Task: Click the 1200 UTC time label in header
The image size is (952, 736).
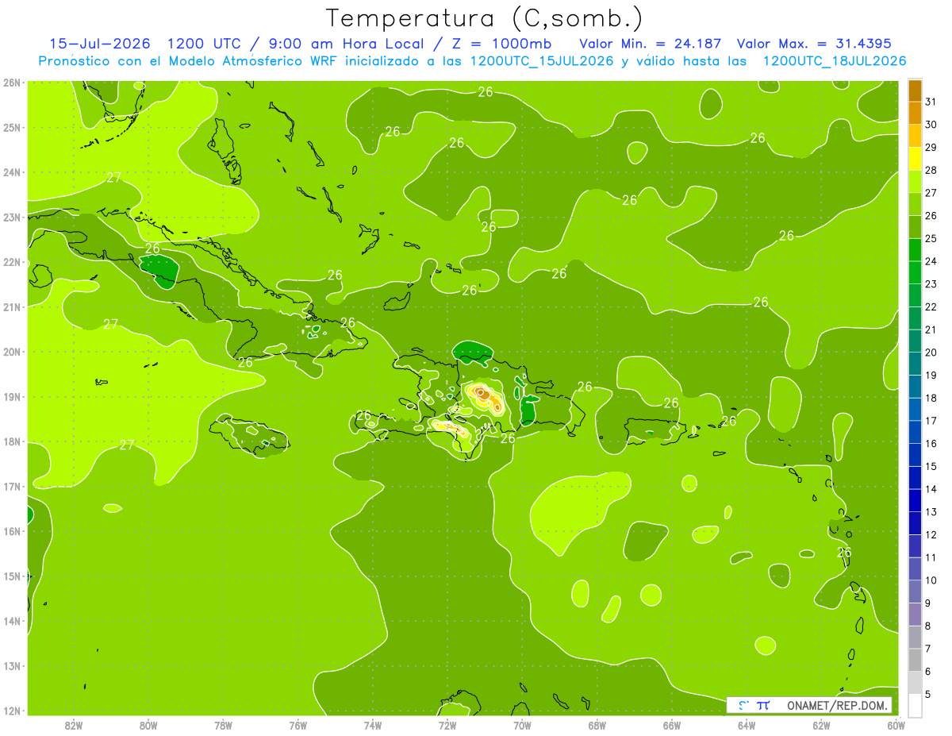Action: pos(203,44)
